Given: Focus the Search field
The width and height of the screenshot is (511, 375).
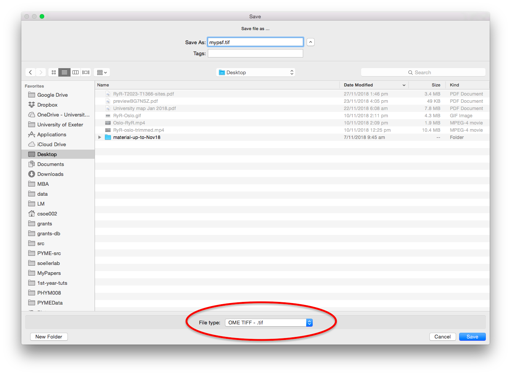Looking at the screenshot, I should 423,72.
